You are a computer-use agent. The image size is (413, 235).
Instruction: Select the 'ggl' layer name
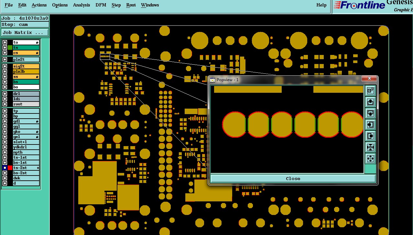tap(26, 126)
